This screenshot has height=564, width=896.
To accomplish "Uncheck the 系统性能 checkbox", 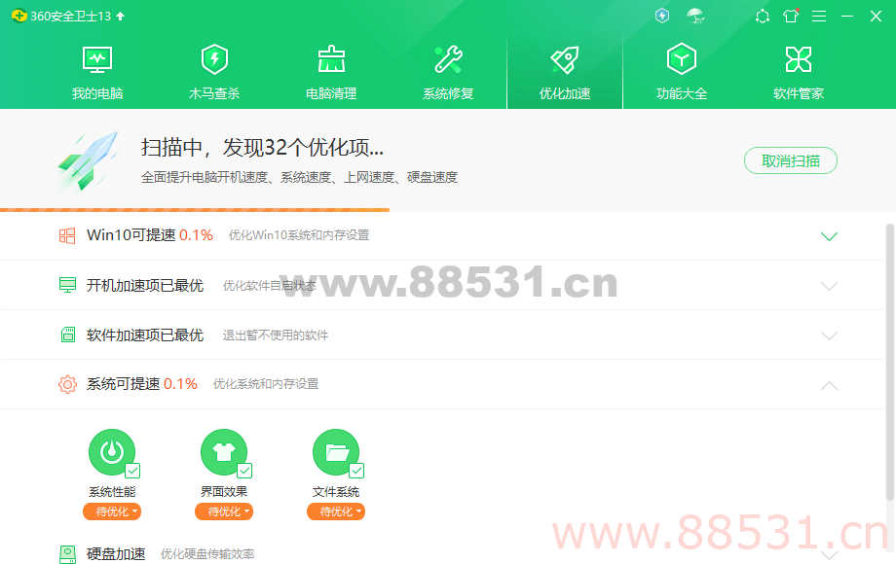I will click(132, 471).
